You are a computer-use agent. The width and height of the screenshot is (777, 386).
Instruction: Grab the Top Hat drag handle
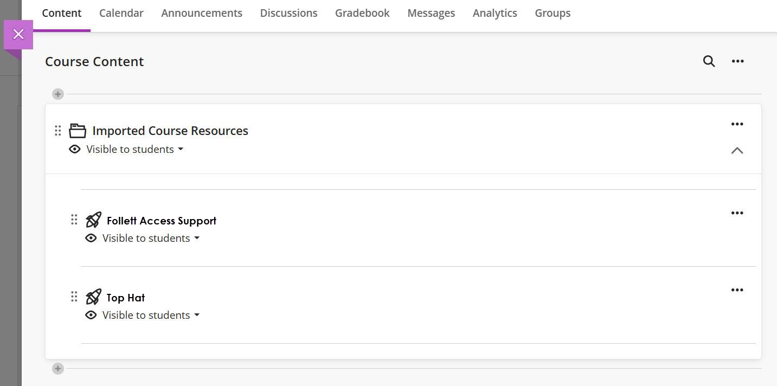pyautogui.click(x=74, y=297)
